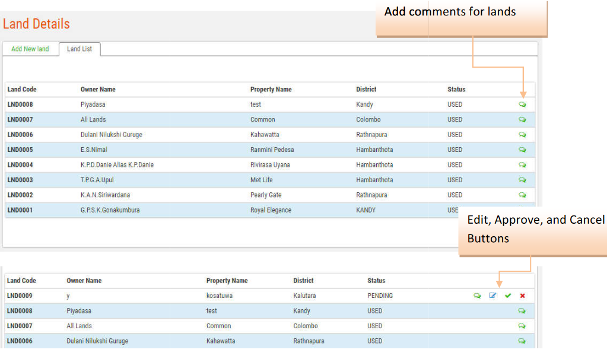The image size is (607, 349).
Task: Click comment icon for All Lands LND0007 top table
Action: coord(522,119)
